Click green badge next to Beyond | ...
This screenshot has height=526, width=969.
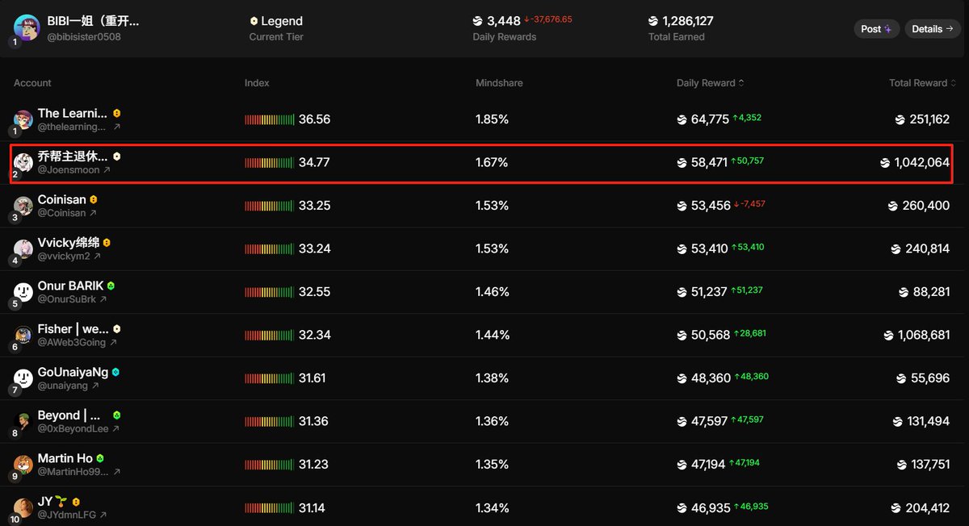click(117, 415)
